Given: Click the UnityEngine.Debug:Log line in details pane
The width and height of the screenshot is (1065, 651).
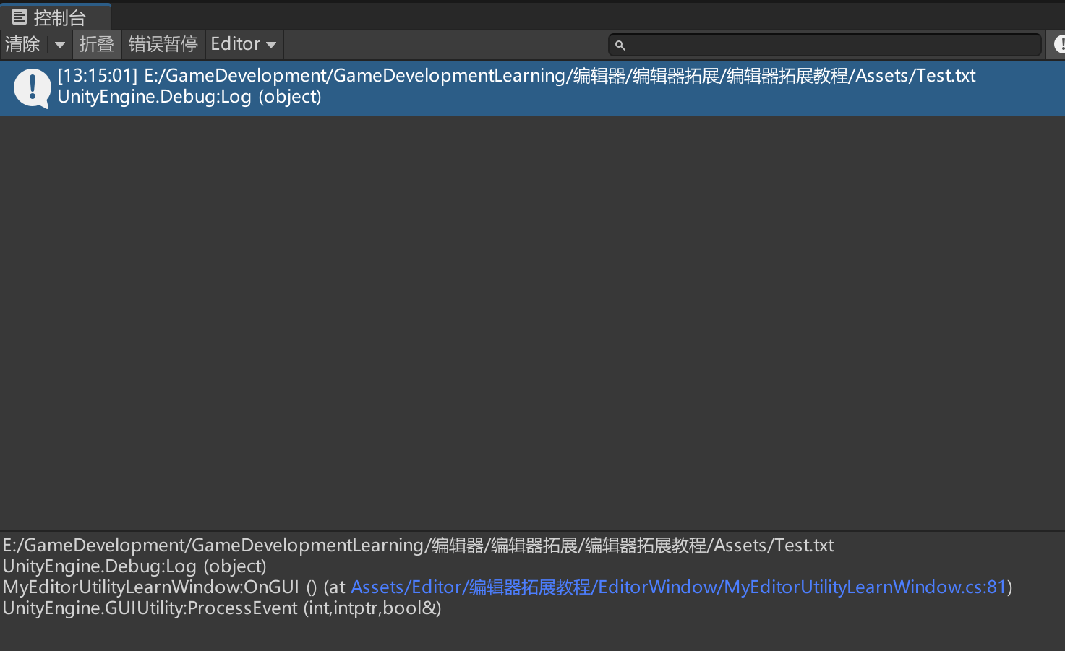Looking at the screenshot, I should [x=134, y=566].
